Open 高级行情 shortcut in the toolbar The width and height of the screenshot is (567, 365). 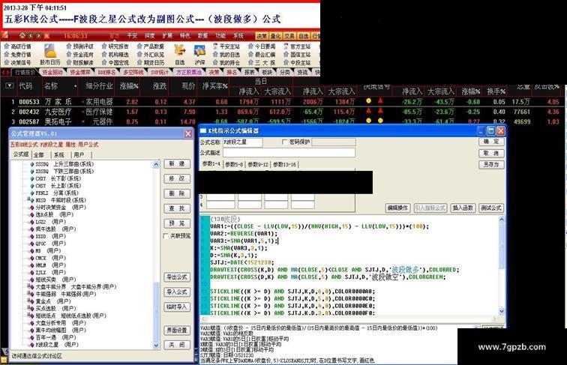tap(18, 46)
